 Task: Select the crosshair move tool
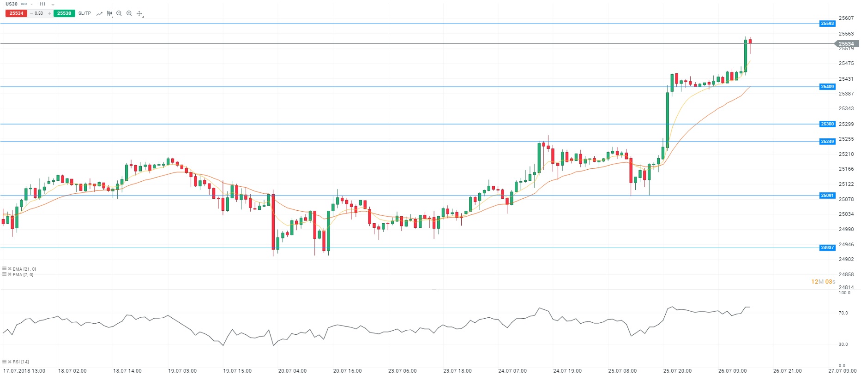click(x=139, y=13)
